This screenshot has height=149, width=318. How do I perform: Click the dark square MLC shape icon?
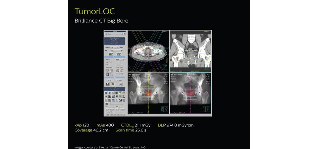[x=108, y=84]
